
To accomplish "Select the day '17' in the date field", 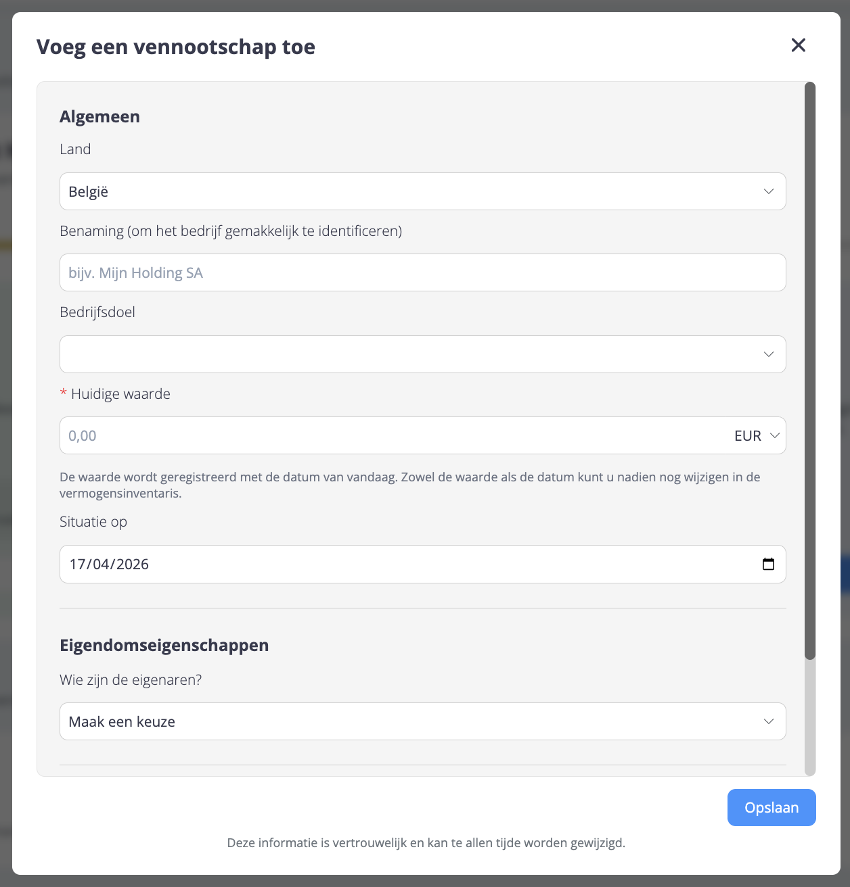I will tap(77, 565).
